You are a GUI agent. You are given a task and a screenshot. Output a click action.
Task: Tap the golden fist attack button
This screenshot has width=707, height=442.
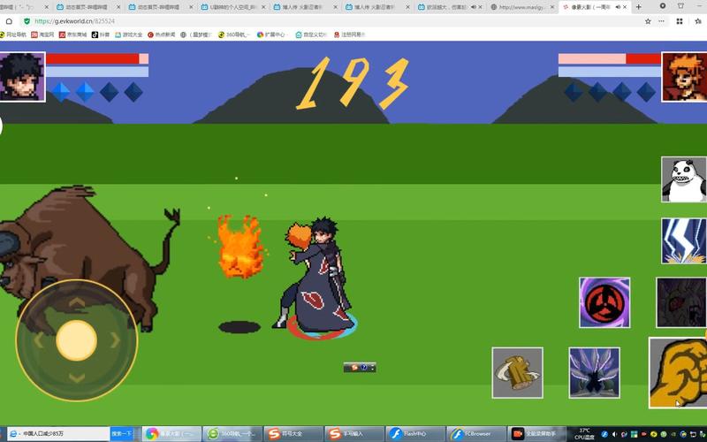click(x=678, y=372)
